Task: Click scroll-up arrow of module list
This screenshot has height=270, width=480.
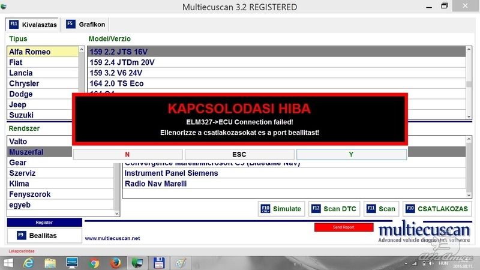Action: pos(469,139)
